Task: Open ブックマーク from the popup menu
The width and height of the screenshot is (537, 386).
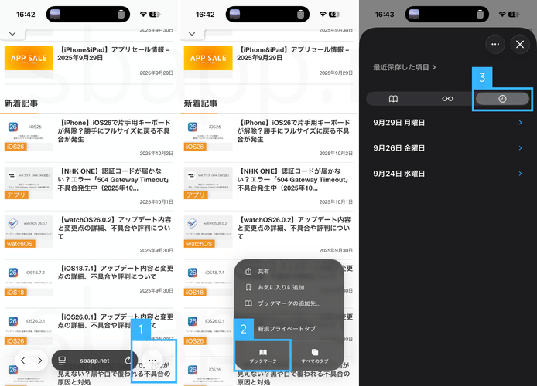Action: pos(263,354)
